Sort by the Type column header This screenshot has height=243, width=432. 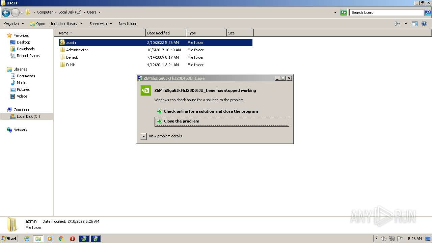pos(206,33)
